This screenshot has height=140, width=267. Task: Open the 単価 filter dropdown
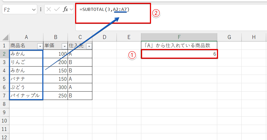click(x=64, y=46)
